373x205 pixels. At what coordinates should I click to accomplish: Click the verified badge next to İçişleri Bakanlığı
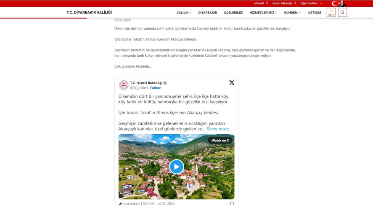165,83
